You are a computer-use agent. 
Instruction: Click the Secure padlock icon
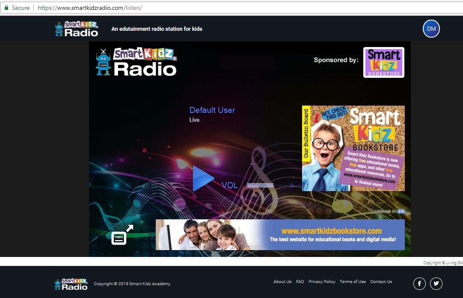6,8
